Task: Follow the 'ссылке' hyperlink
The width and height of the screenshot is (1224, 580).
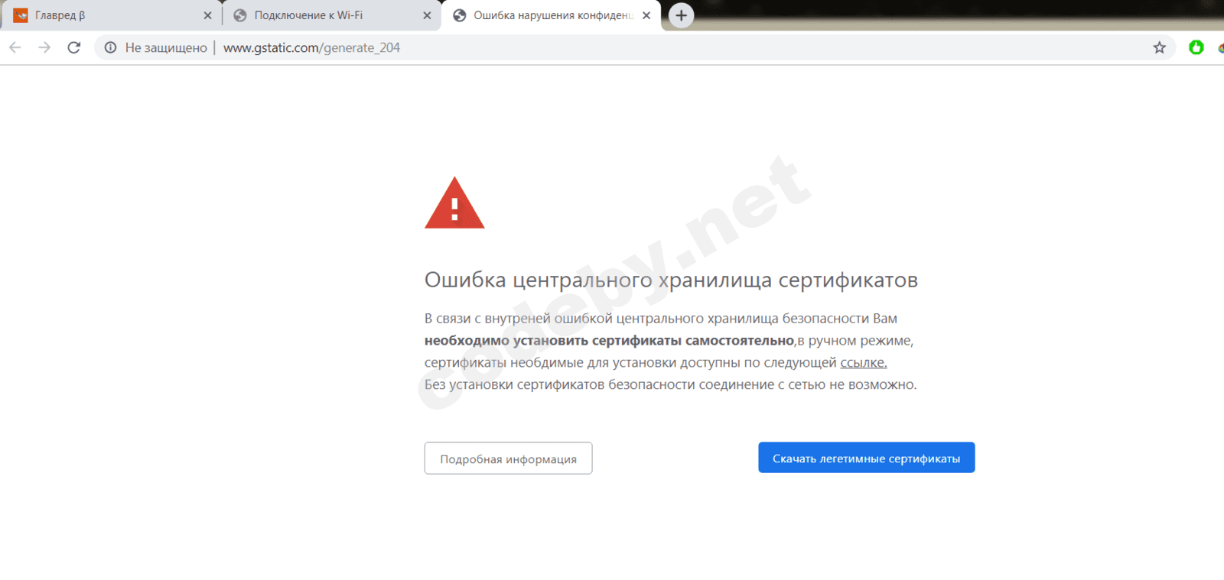Action: pos(864,363)
